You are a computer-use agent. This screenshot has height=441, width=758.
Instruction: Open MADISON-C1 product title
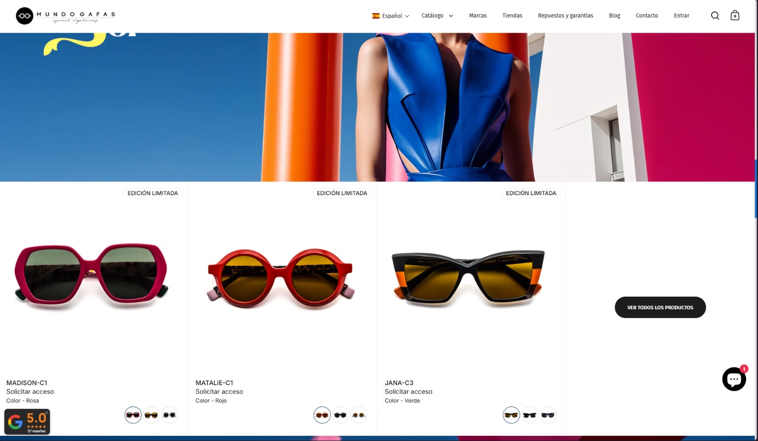point(27,383)
